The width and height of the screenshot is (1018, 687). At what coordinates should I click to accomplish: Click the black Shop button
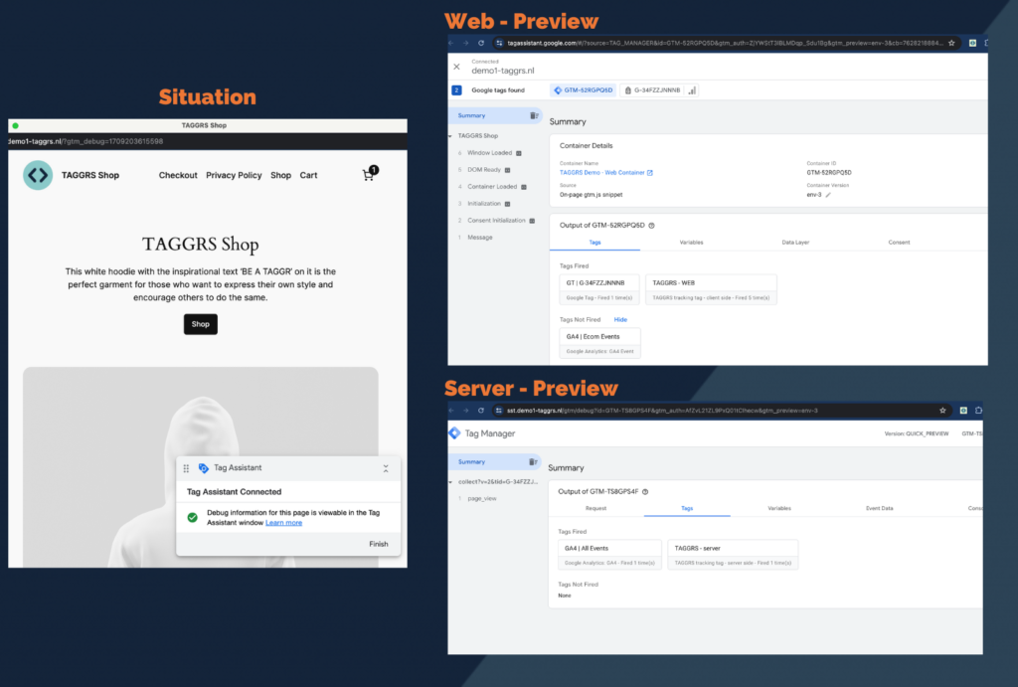point(201,324)
